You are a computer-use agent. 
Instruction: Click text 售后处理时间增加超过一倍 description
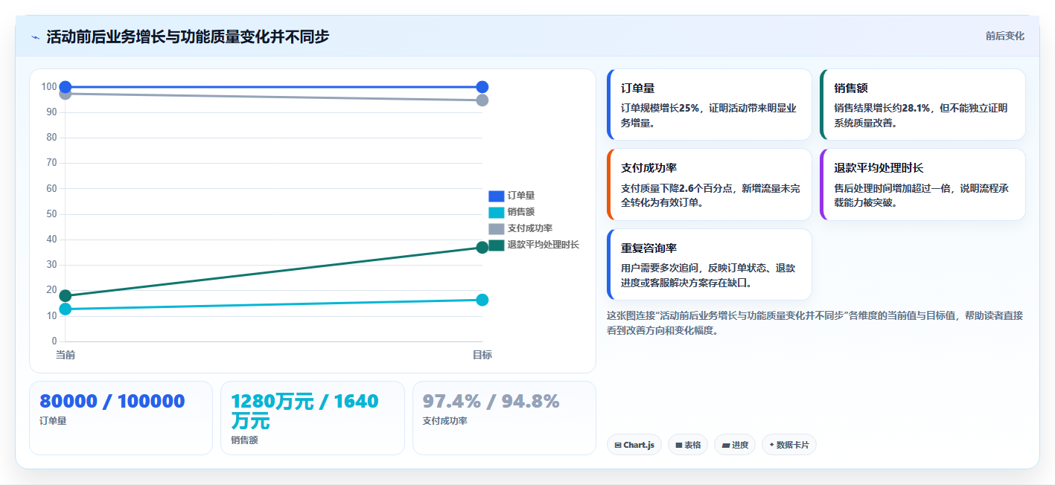[x=921, y=196]
